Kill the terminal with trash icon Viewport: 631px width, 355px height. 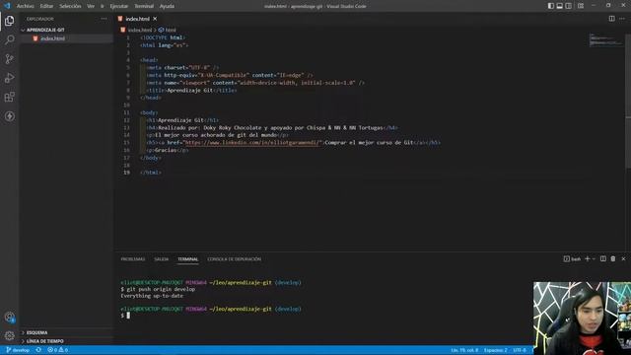pos(613,258)
